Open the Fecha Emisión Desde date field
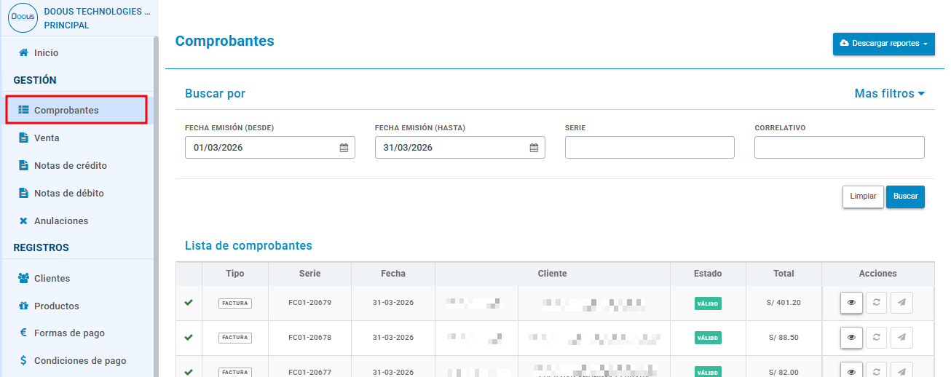 pyautogui.click(x=270, y=148)
